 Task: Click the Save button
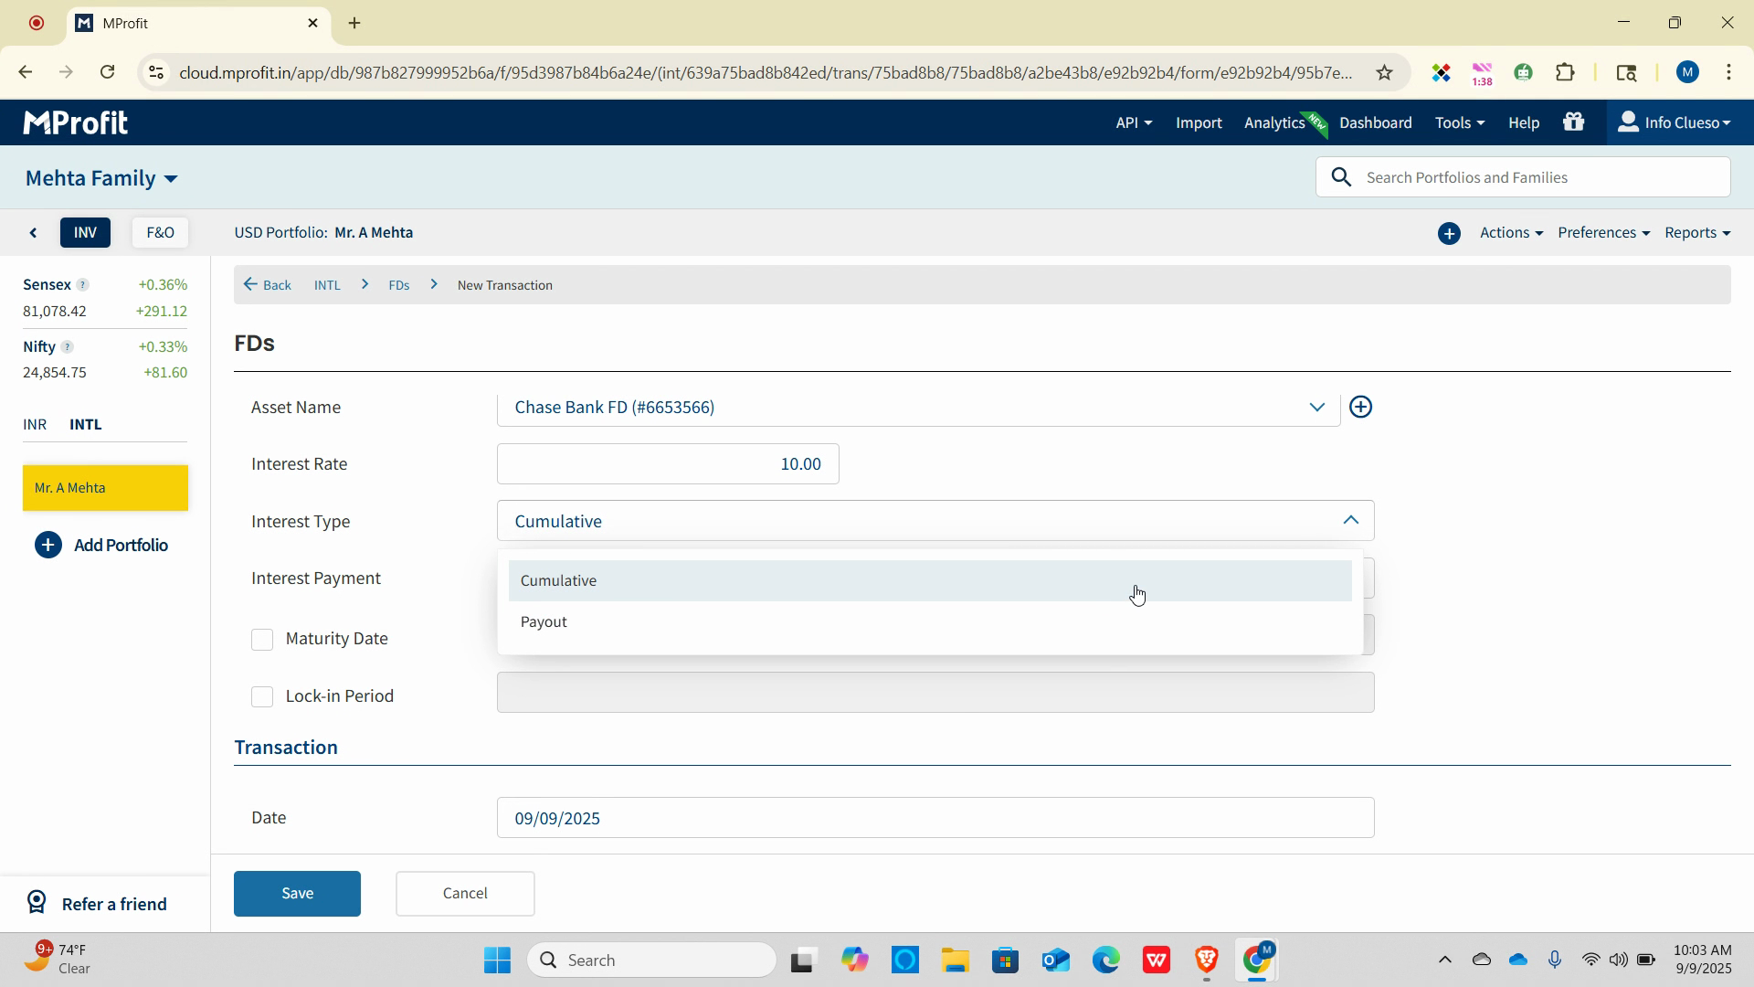point(297,894)
